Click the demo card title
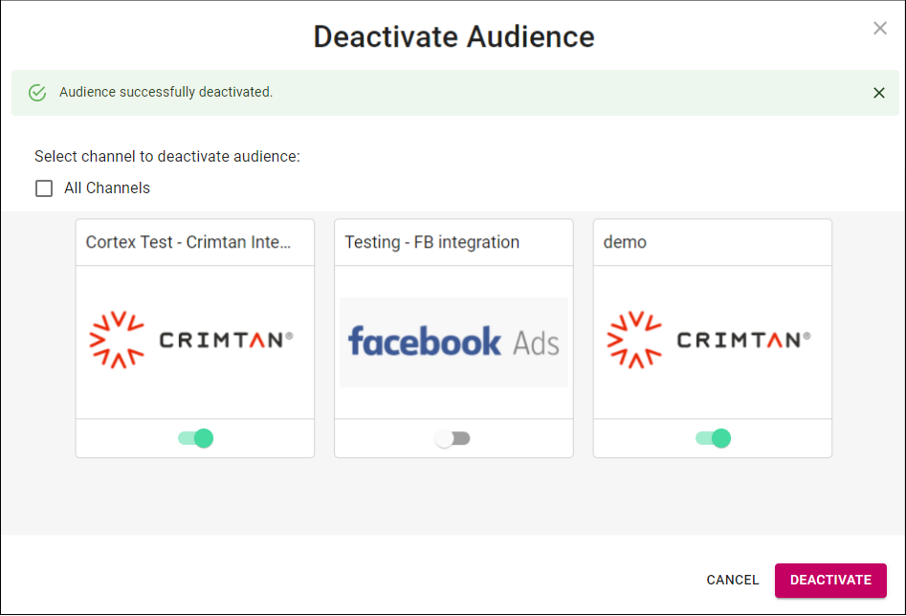The width and height of the screenshot is (906, 616). [x=625, y=242]
